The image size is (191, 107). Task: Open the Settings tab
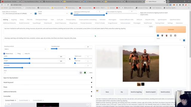(170, 23)
